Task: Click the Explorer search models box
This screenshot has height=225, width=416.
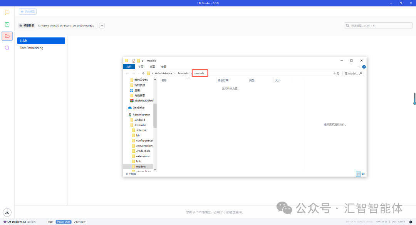Action: [353, 73]
